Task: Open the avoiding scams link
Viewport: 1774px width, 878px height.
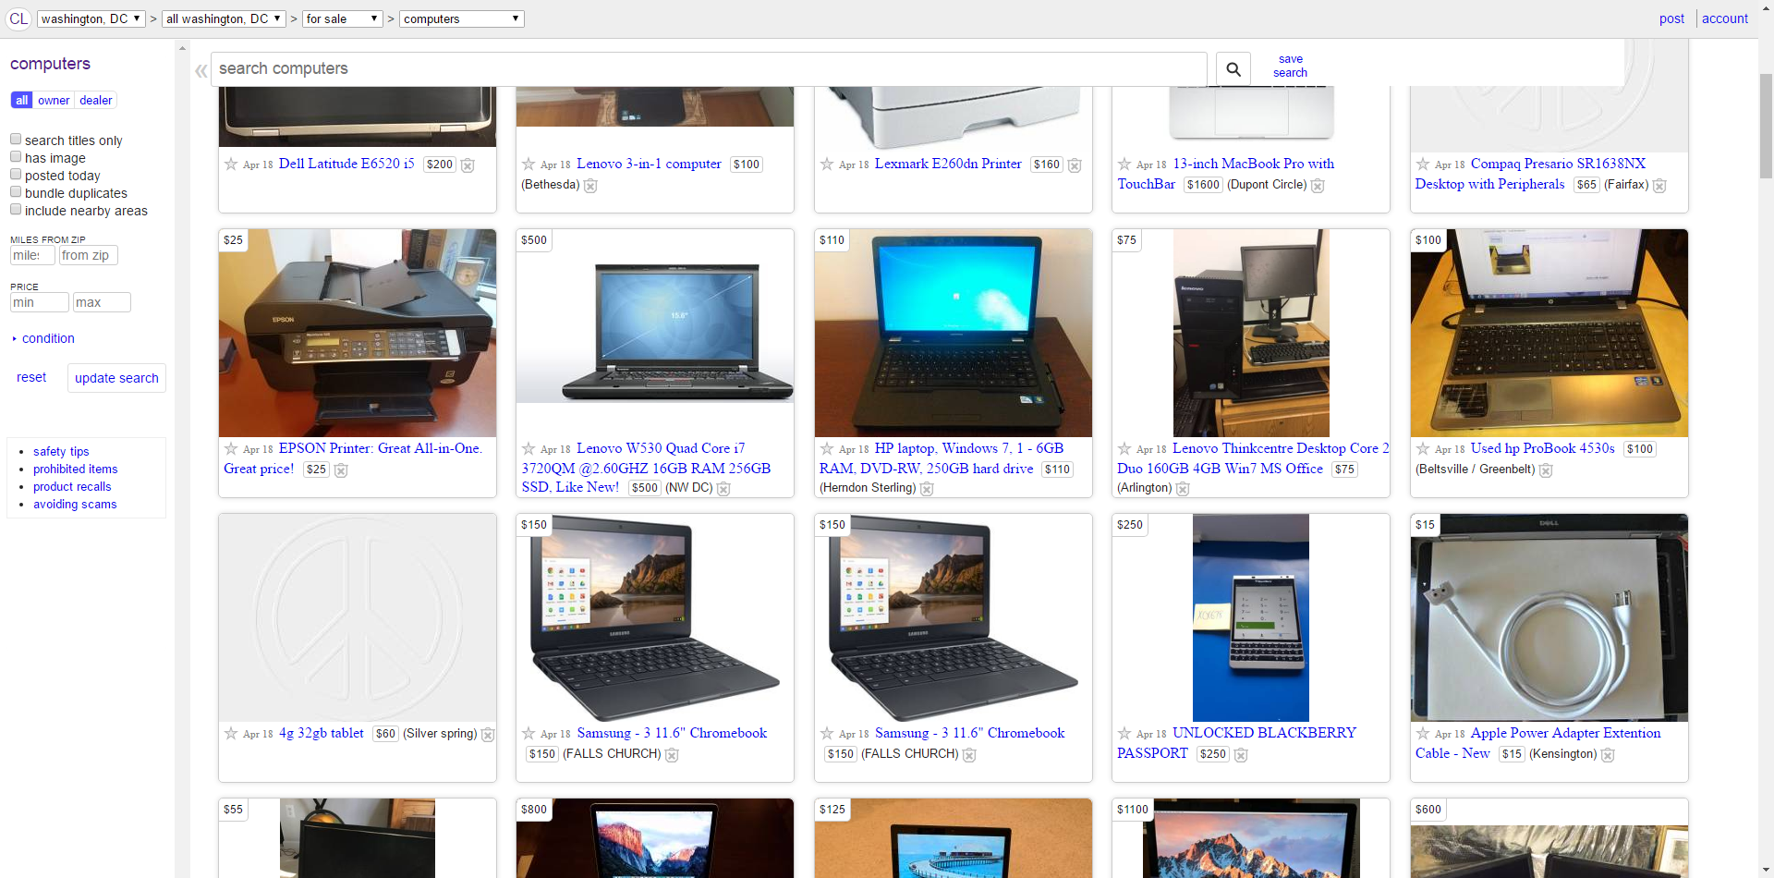Action: [x=75, y=504]
